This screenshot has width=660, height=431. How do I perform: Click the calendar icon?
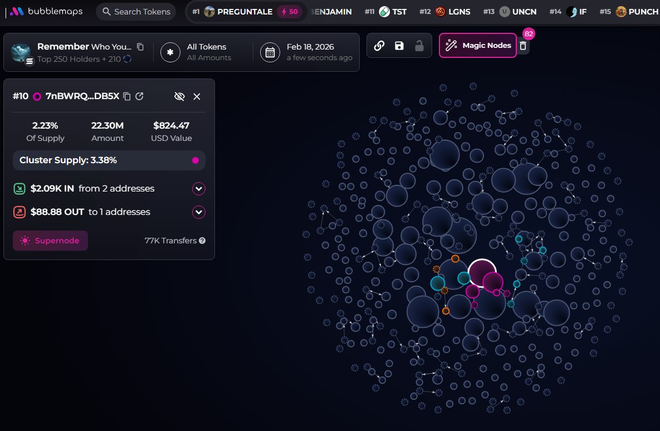tap(270, 52)
